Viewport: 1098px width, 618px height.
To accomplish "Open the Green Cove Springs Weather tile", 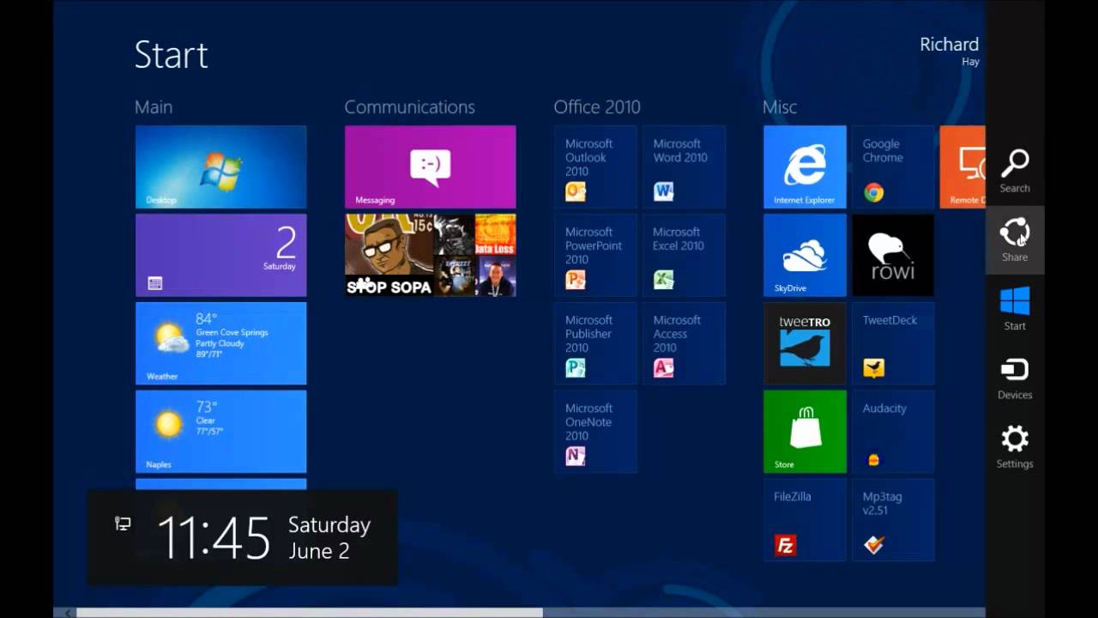I will (x=220, y=343).
